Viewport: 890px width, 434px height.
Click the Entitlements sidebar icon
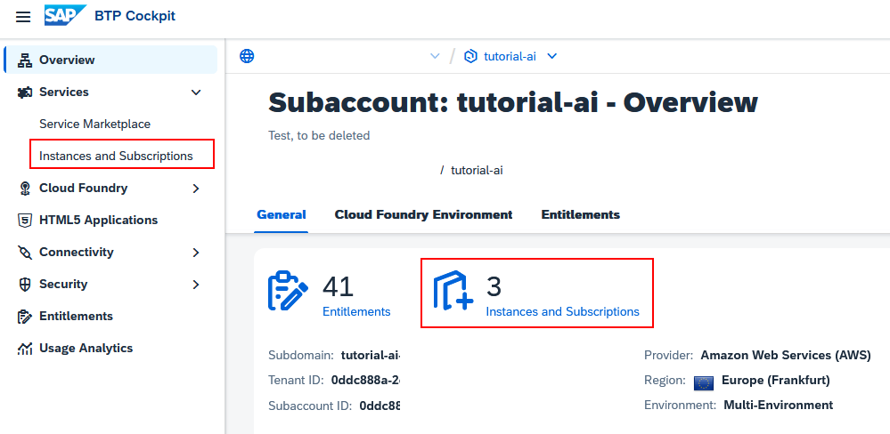[25, 316]
